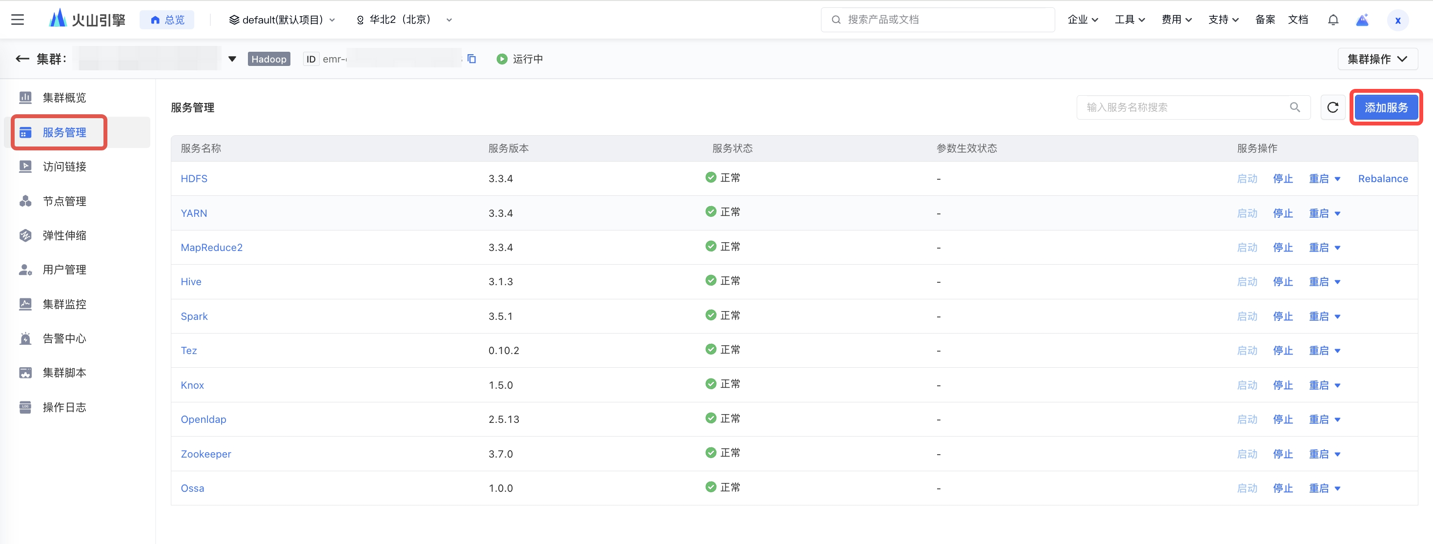The width and height of the screenshot is (1433, 544).
Task: Click Rebalance for HDFS
Action: [x=1383, y=179]
